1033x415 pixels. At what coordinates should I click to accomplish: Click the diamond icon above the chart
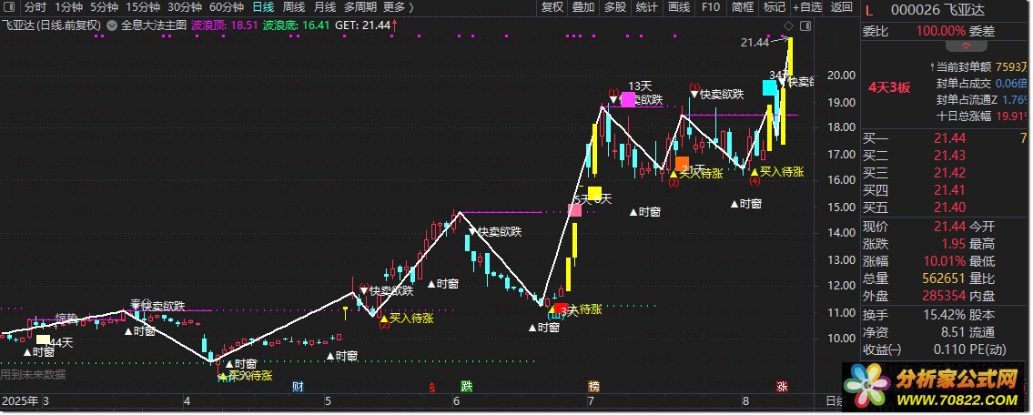tap(788, 25)
